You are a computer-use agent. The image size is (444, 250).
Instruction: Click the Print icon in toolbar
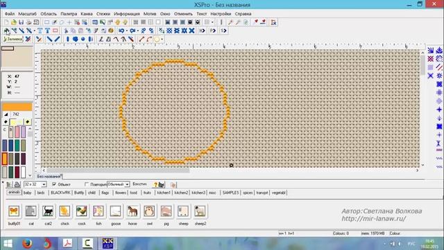[x=28, y=22]
